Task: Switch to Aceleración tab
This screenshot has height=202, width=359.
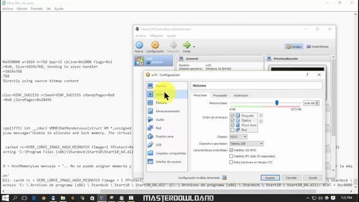Action: 241,95
